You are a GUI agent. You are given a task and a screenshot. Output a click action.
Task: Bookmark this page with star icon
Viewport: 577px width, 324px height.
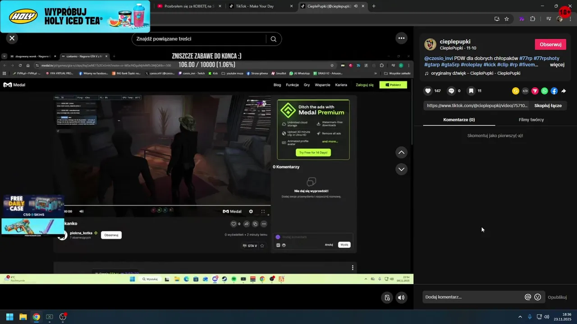(x=507, y=19)
